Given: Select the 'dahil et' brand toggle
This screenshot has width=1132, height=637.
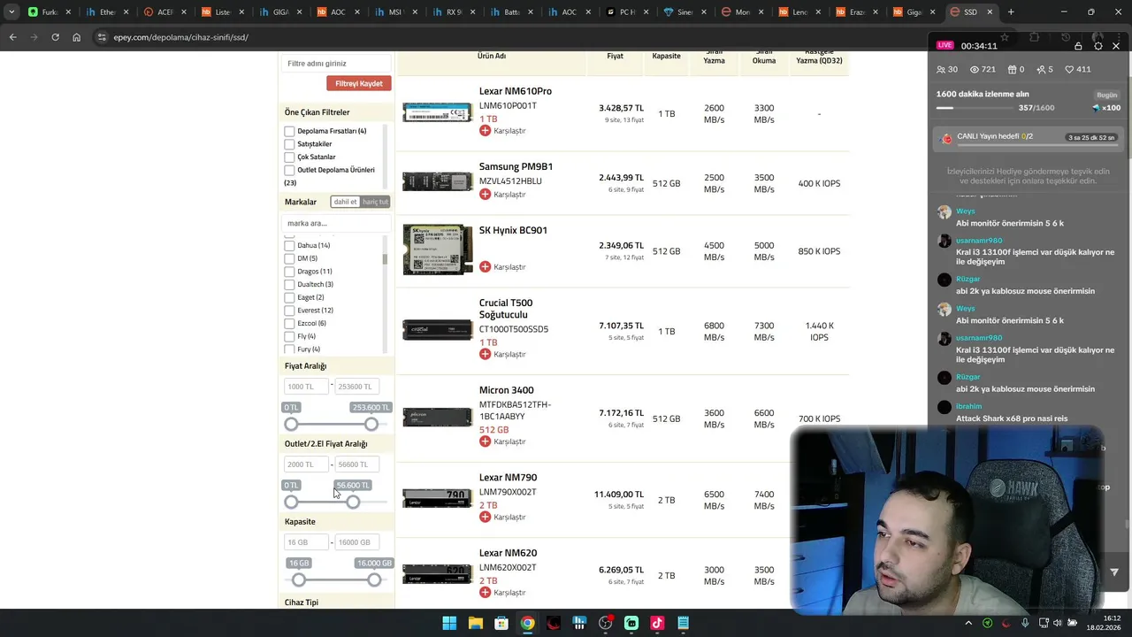Looking at the screenshot, I should pos(345,202).
